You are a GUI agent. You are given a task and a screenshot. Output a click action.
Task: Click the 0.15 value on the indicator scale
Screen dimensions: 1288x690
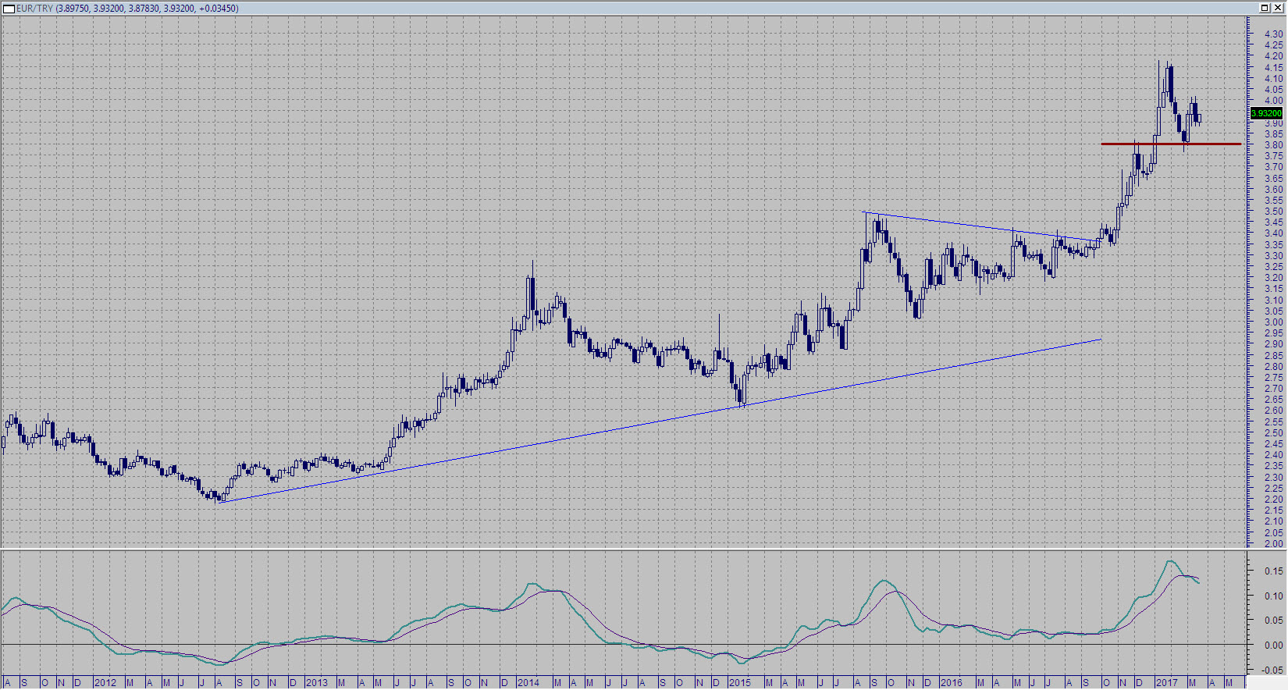pyautogui.click(x=1273, y=571)
